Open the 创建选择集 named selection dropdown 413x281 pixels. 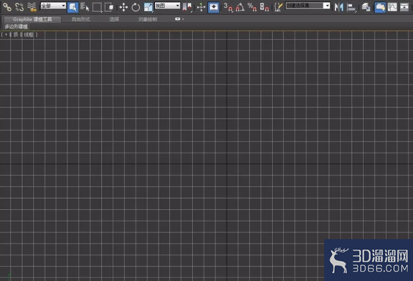[308, 6]
